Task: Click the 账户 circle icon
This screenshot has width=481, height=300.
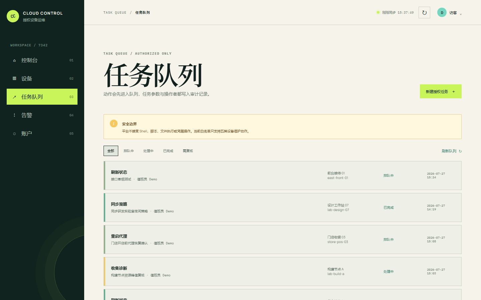Action: (x=14, y=134)
